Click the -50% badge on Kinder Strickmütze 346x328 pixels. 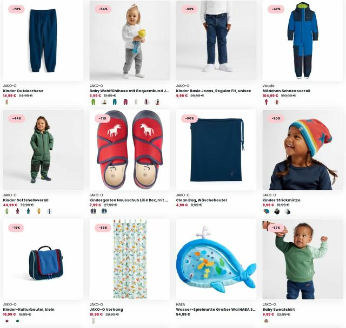276,119
